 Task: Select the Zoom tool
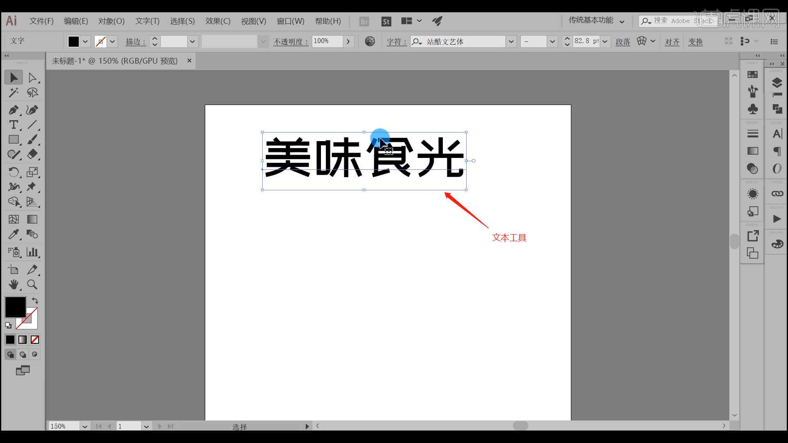[32, 285]
